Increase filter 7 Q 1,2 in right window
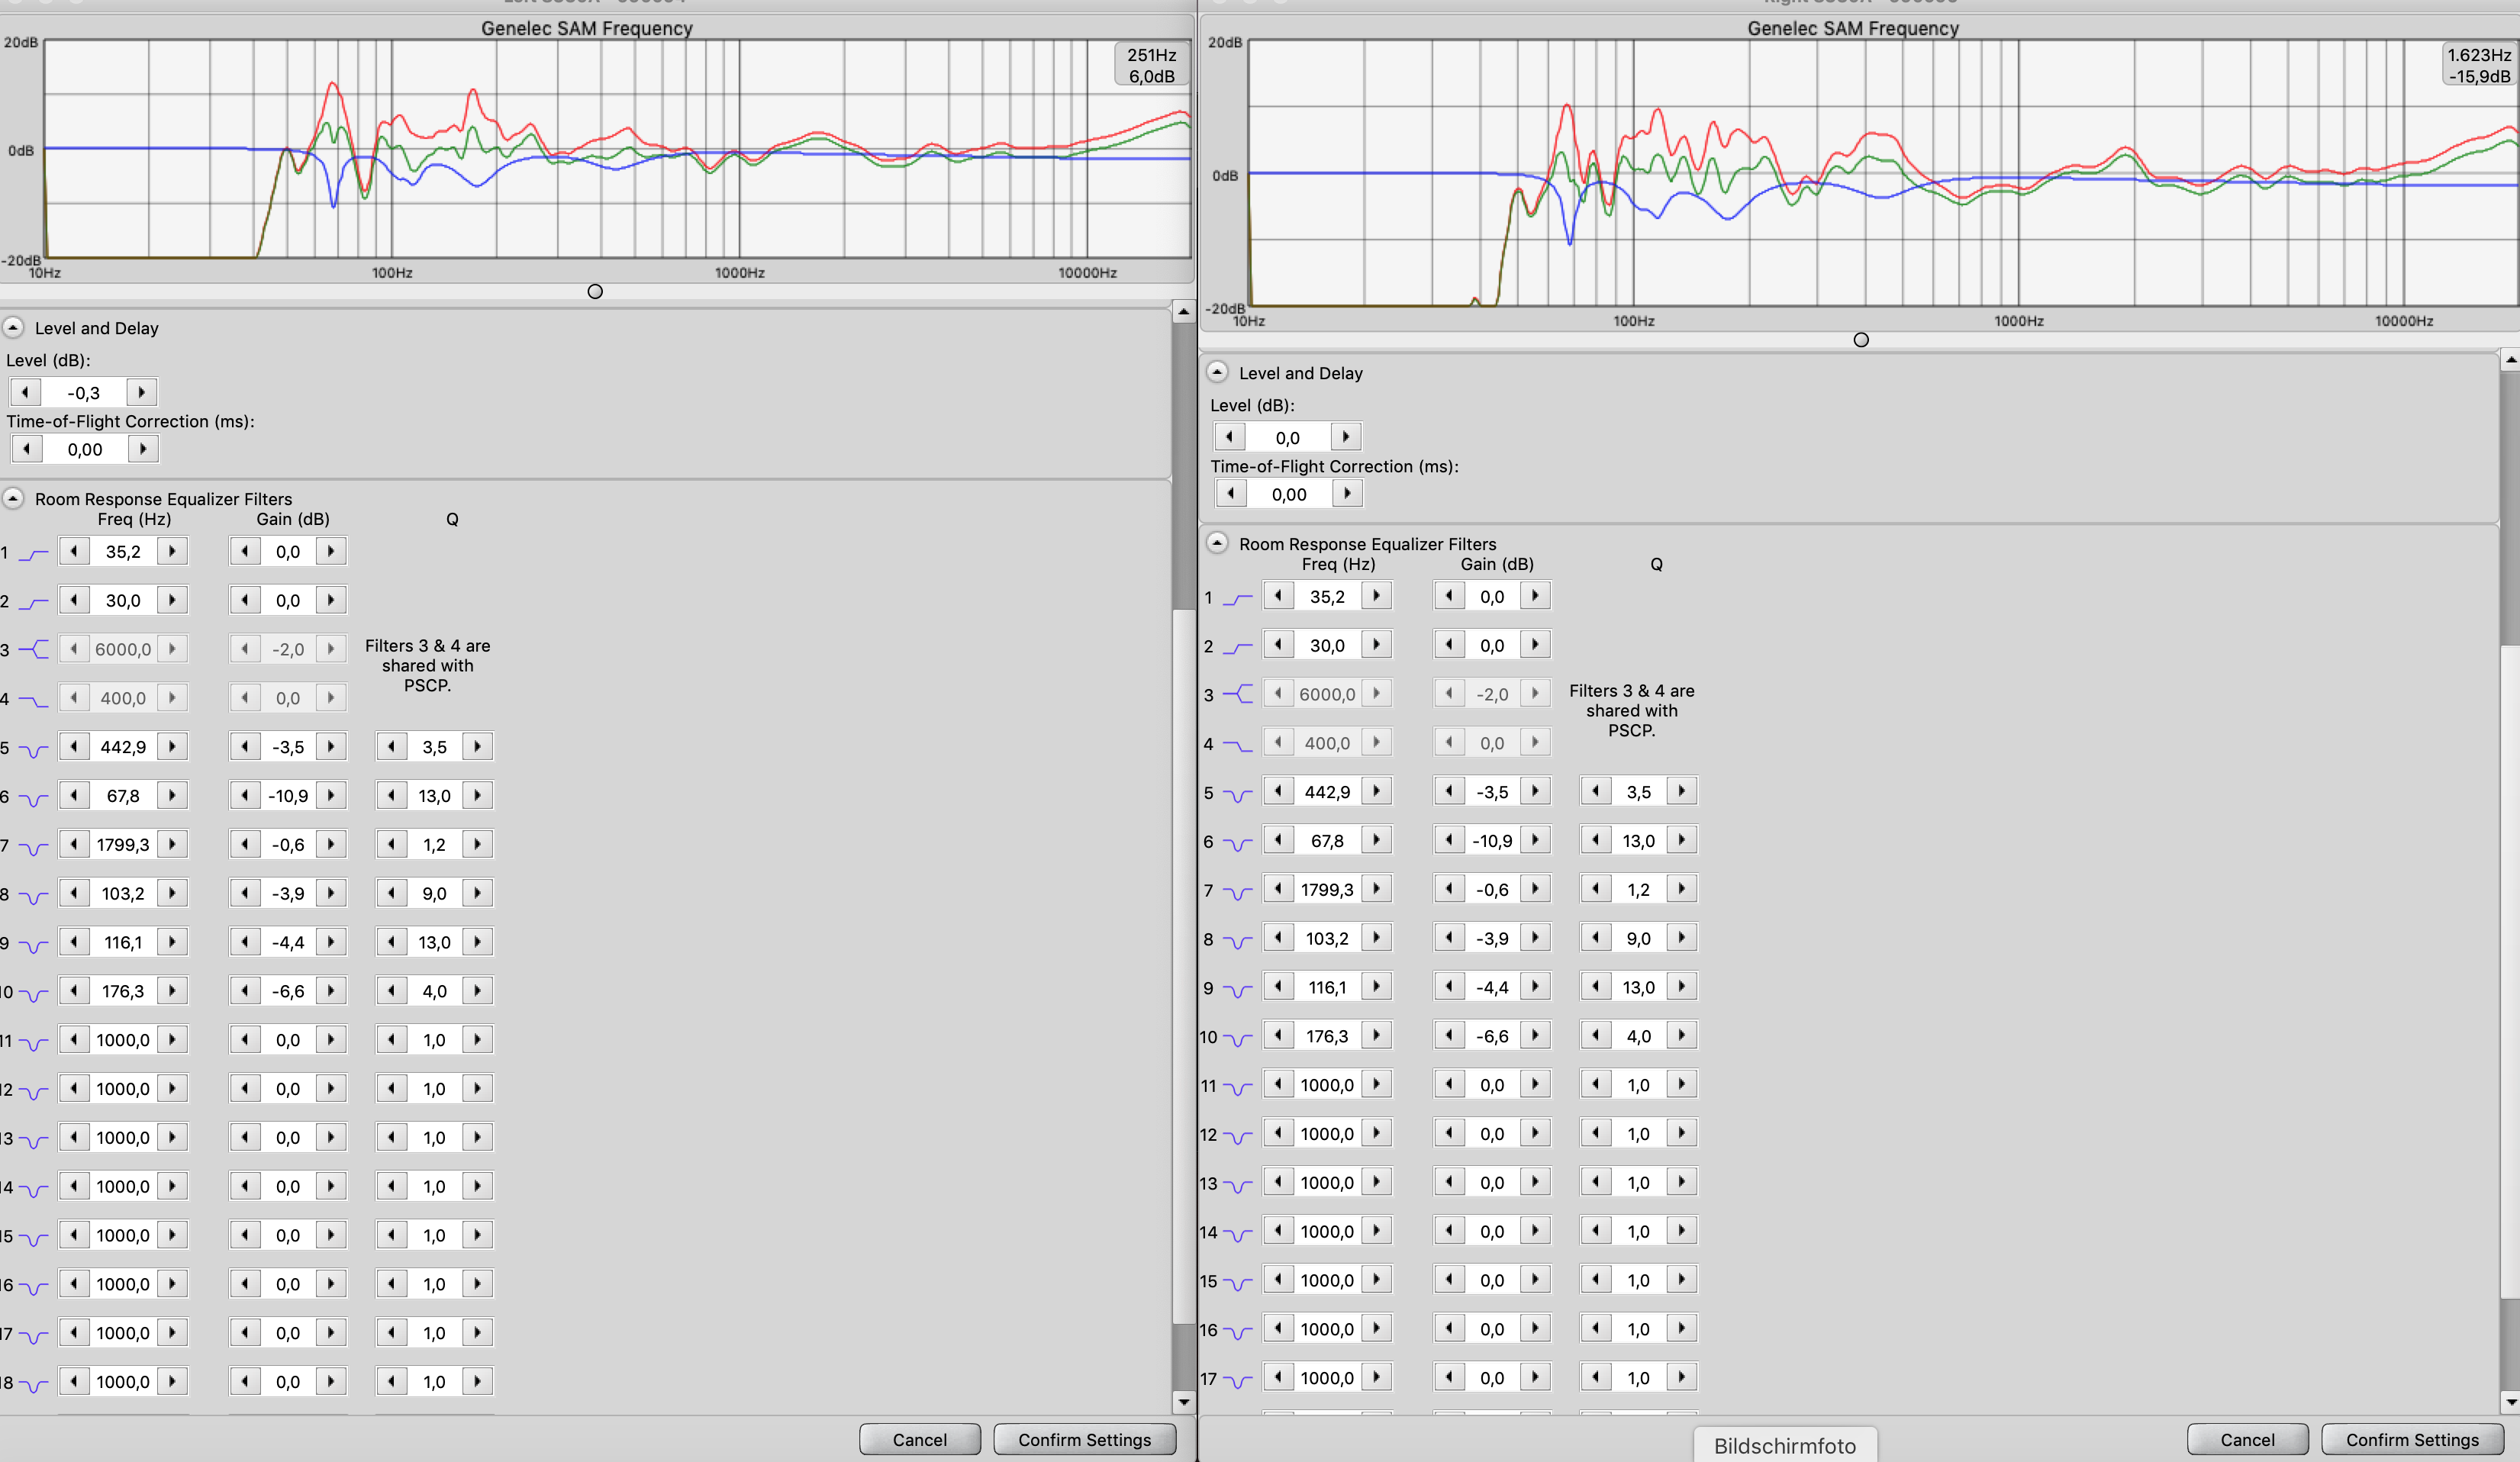The image size is (2520, 1462). tap(1682, 889)
